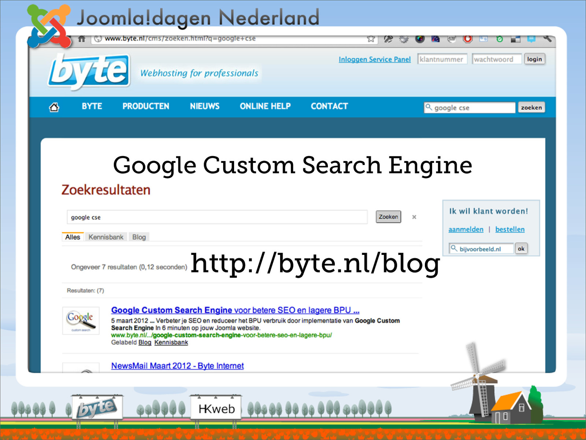Click the Google custom search thumbnail
586x440 pixels.
coord(81,320)
